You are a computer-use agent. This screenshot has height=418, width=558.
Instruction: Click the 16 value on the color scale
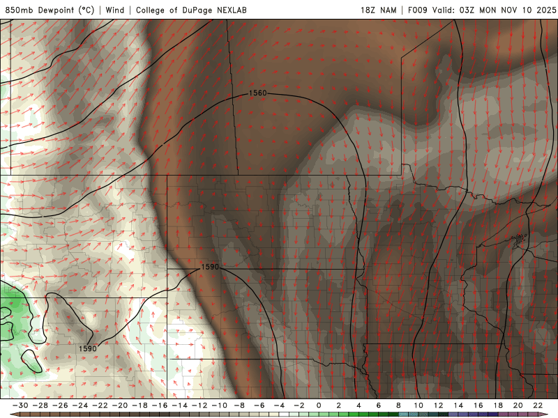478,405
